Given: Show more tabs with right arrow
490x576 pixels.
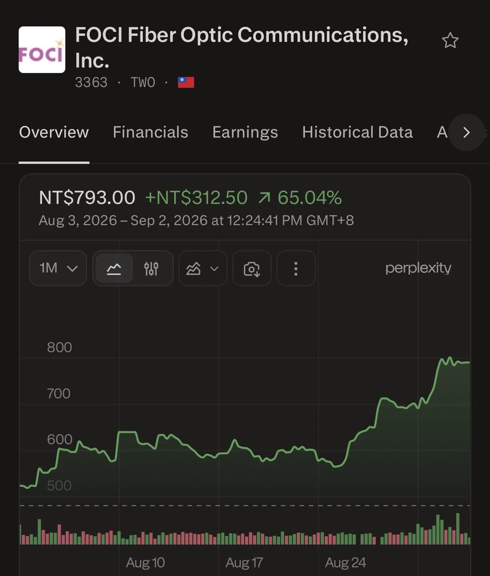Looking at the screenshot, I should (x=466, y=132).
